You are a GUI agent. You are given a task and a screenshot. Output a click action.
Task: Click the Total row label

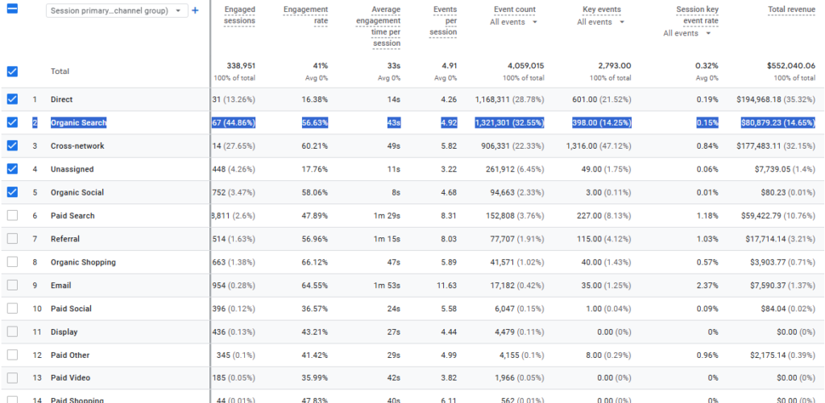(x=60, y=71)
